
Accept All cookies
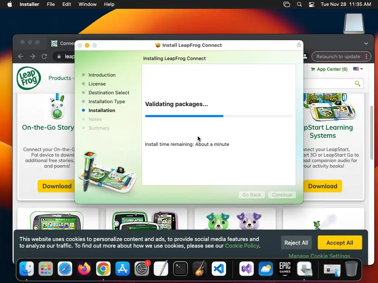(340, 242)
